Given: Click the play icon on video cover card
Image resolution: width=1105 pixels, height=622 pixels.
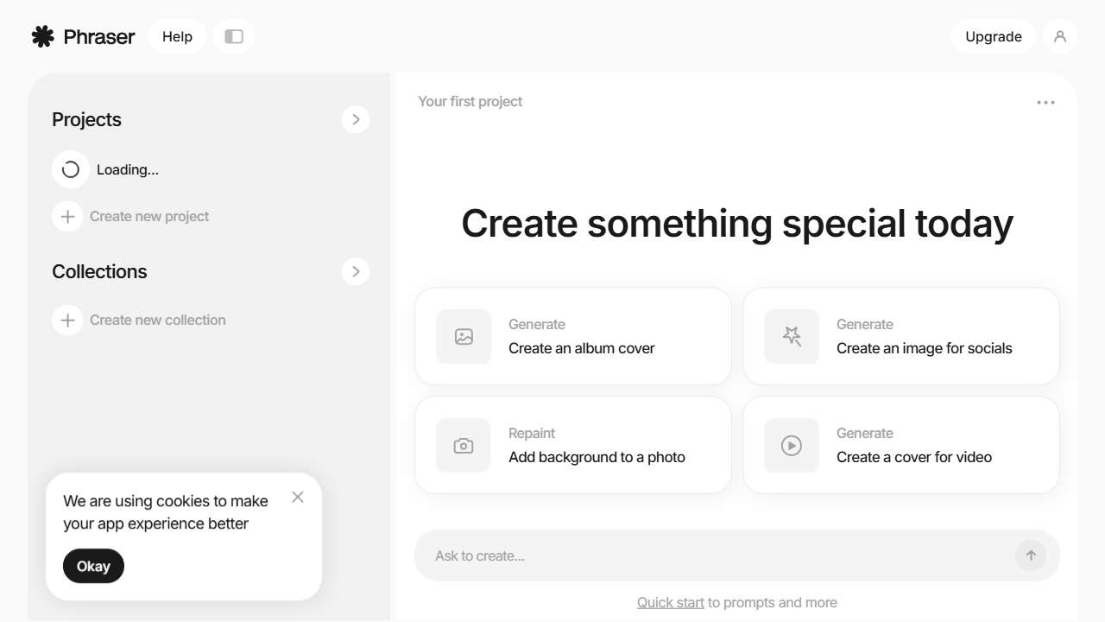Looking at the screenshot, I should (x=792, y=446).
